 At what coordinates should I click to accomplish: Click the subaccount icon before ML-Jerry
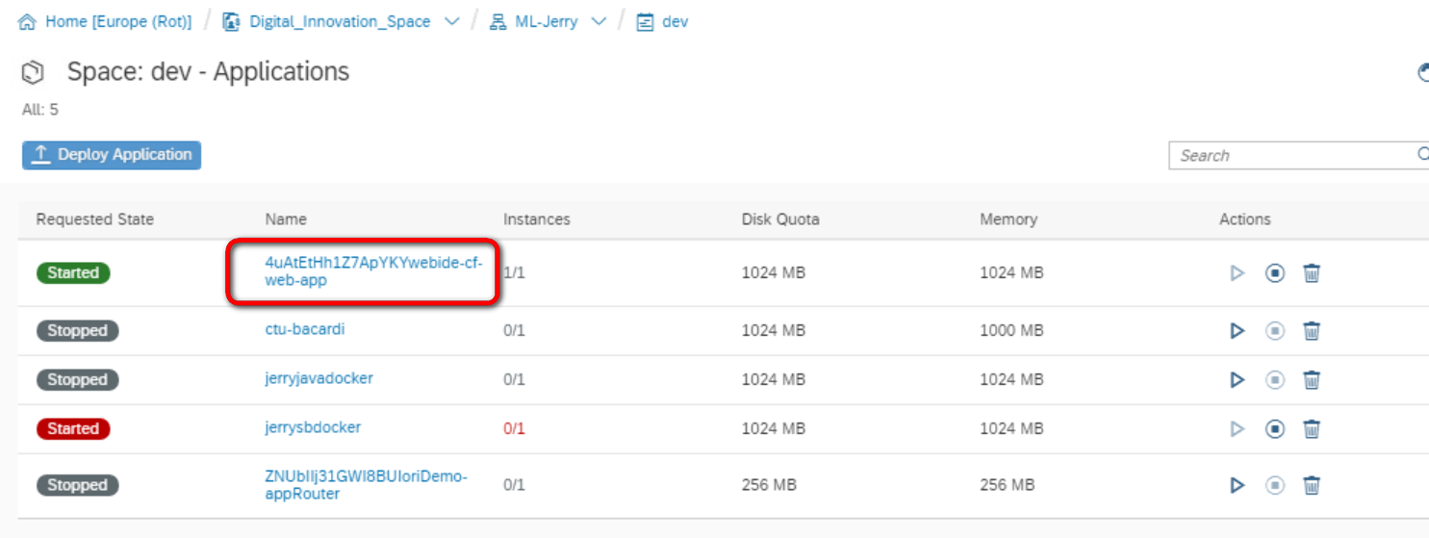coord(498,21)
